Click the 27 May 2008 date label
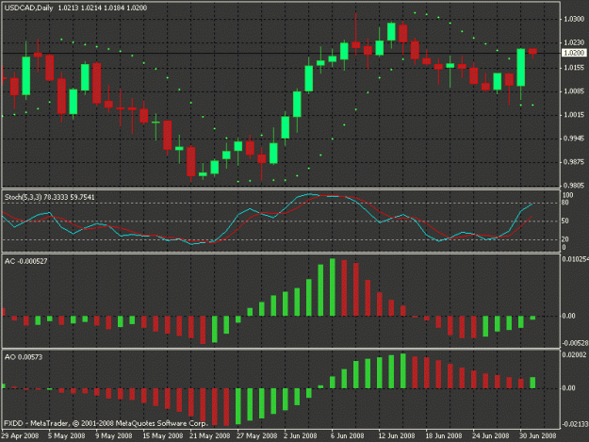 click(256, 436)
